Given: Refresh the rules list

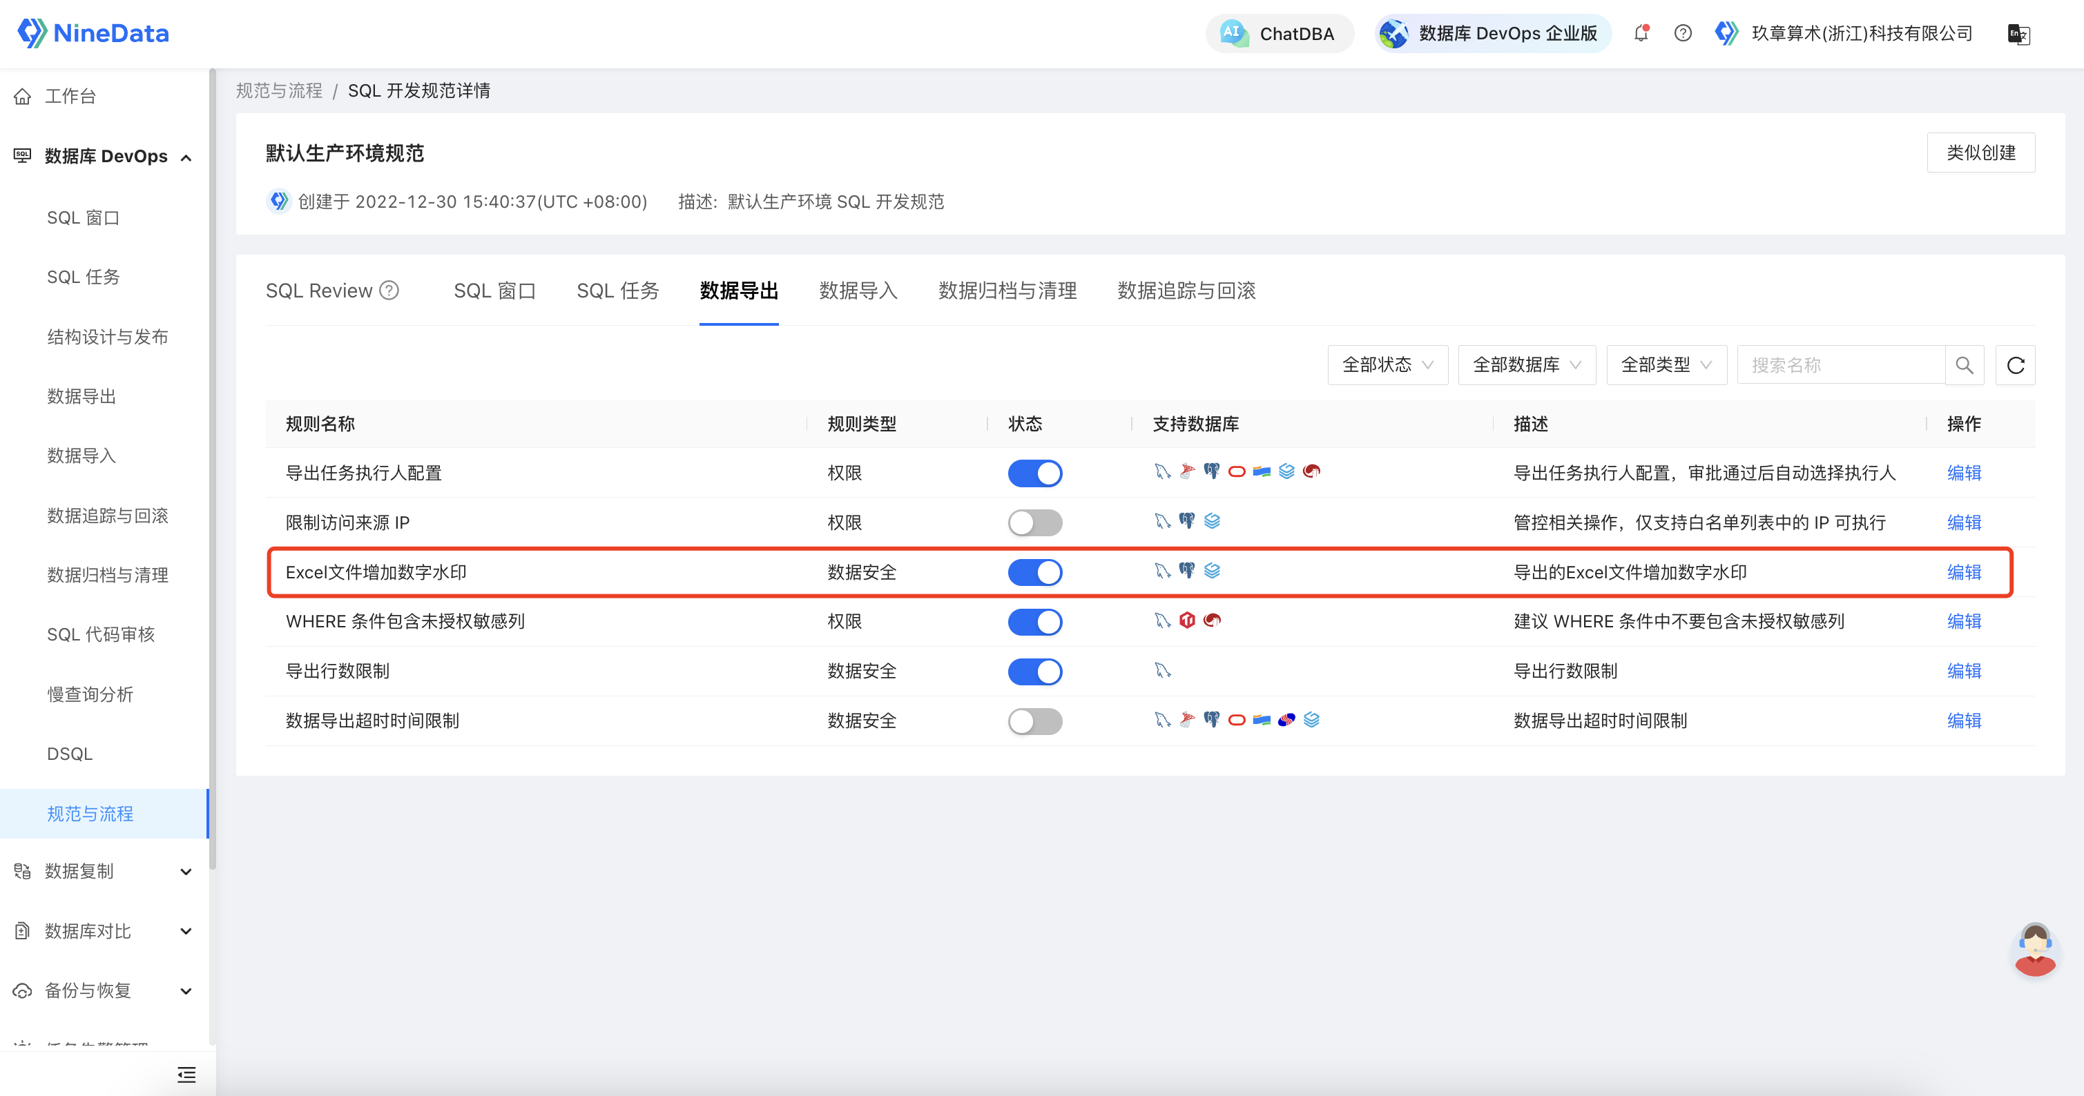Looking at the screenshot, I should click(x=2015, y=365).
